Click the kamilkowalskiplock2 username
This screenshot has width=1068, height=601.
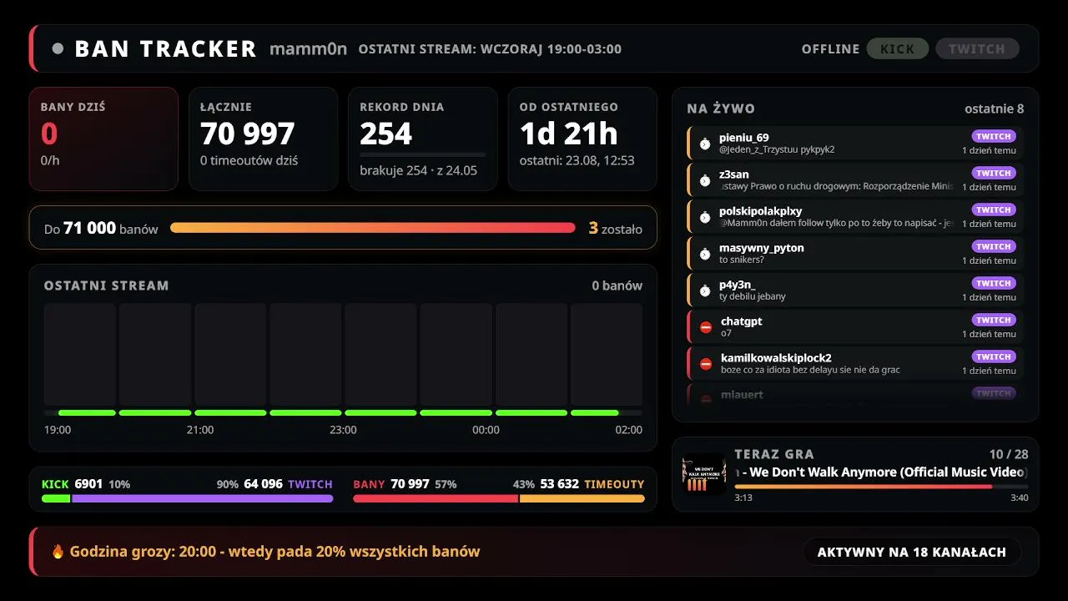[x=776, y=358]
